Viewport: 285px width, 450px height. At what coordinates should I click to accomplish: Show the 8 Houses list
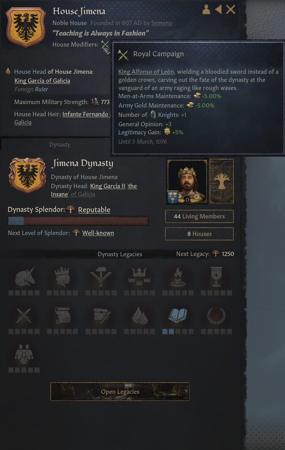pos(199,234)
